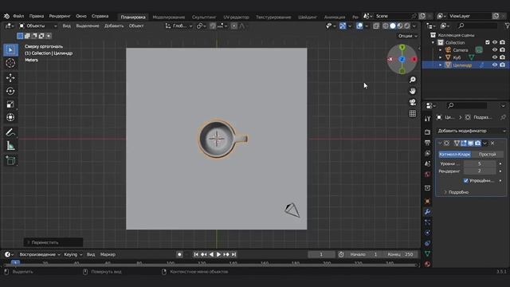The height and width of the screenshot is (287, 510).
Task: Toggle modifier show in render icon
Action: 477,143
